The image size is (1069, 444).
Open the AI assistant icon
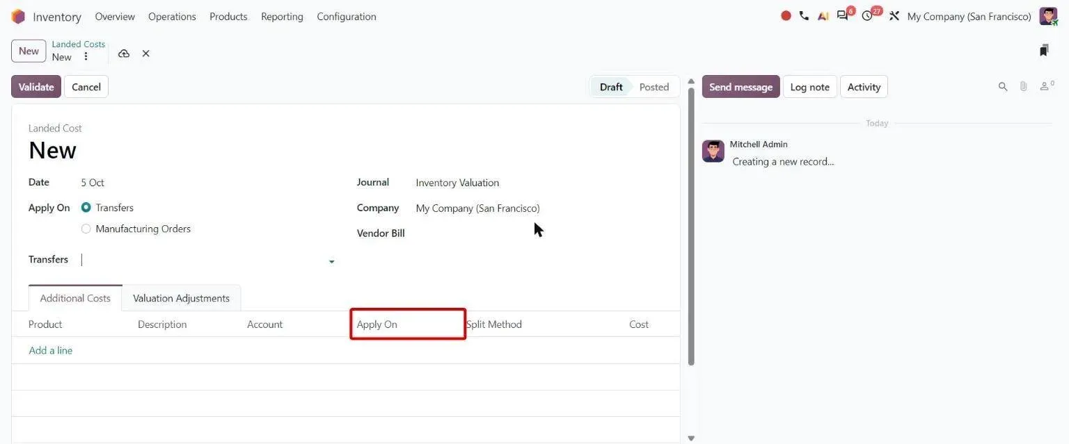[823, 16]
